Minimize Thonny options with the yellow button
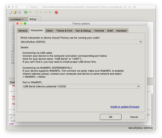The image size is (162, 138). tap(21, 23)
